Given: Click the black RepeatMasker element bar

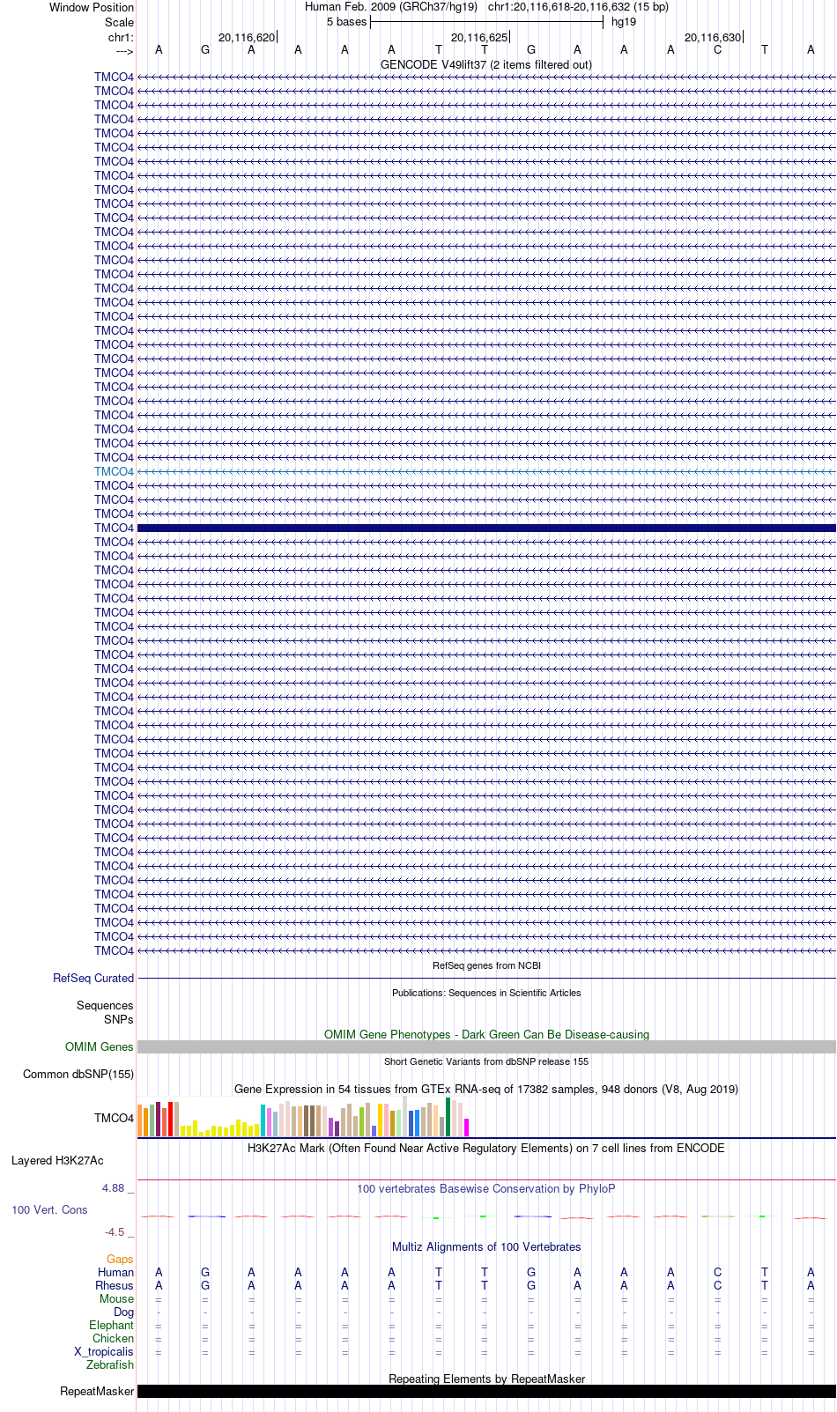Looking at the screenshot, I should (x=486, y=1392).
